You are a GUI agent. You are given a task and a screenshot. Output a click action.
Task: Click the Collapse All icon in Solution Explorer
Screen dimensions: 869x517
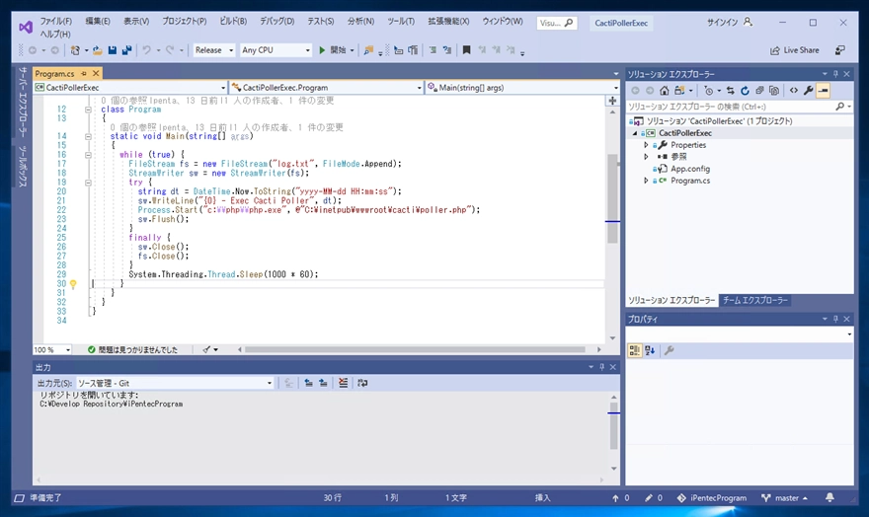point(759,91)
